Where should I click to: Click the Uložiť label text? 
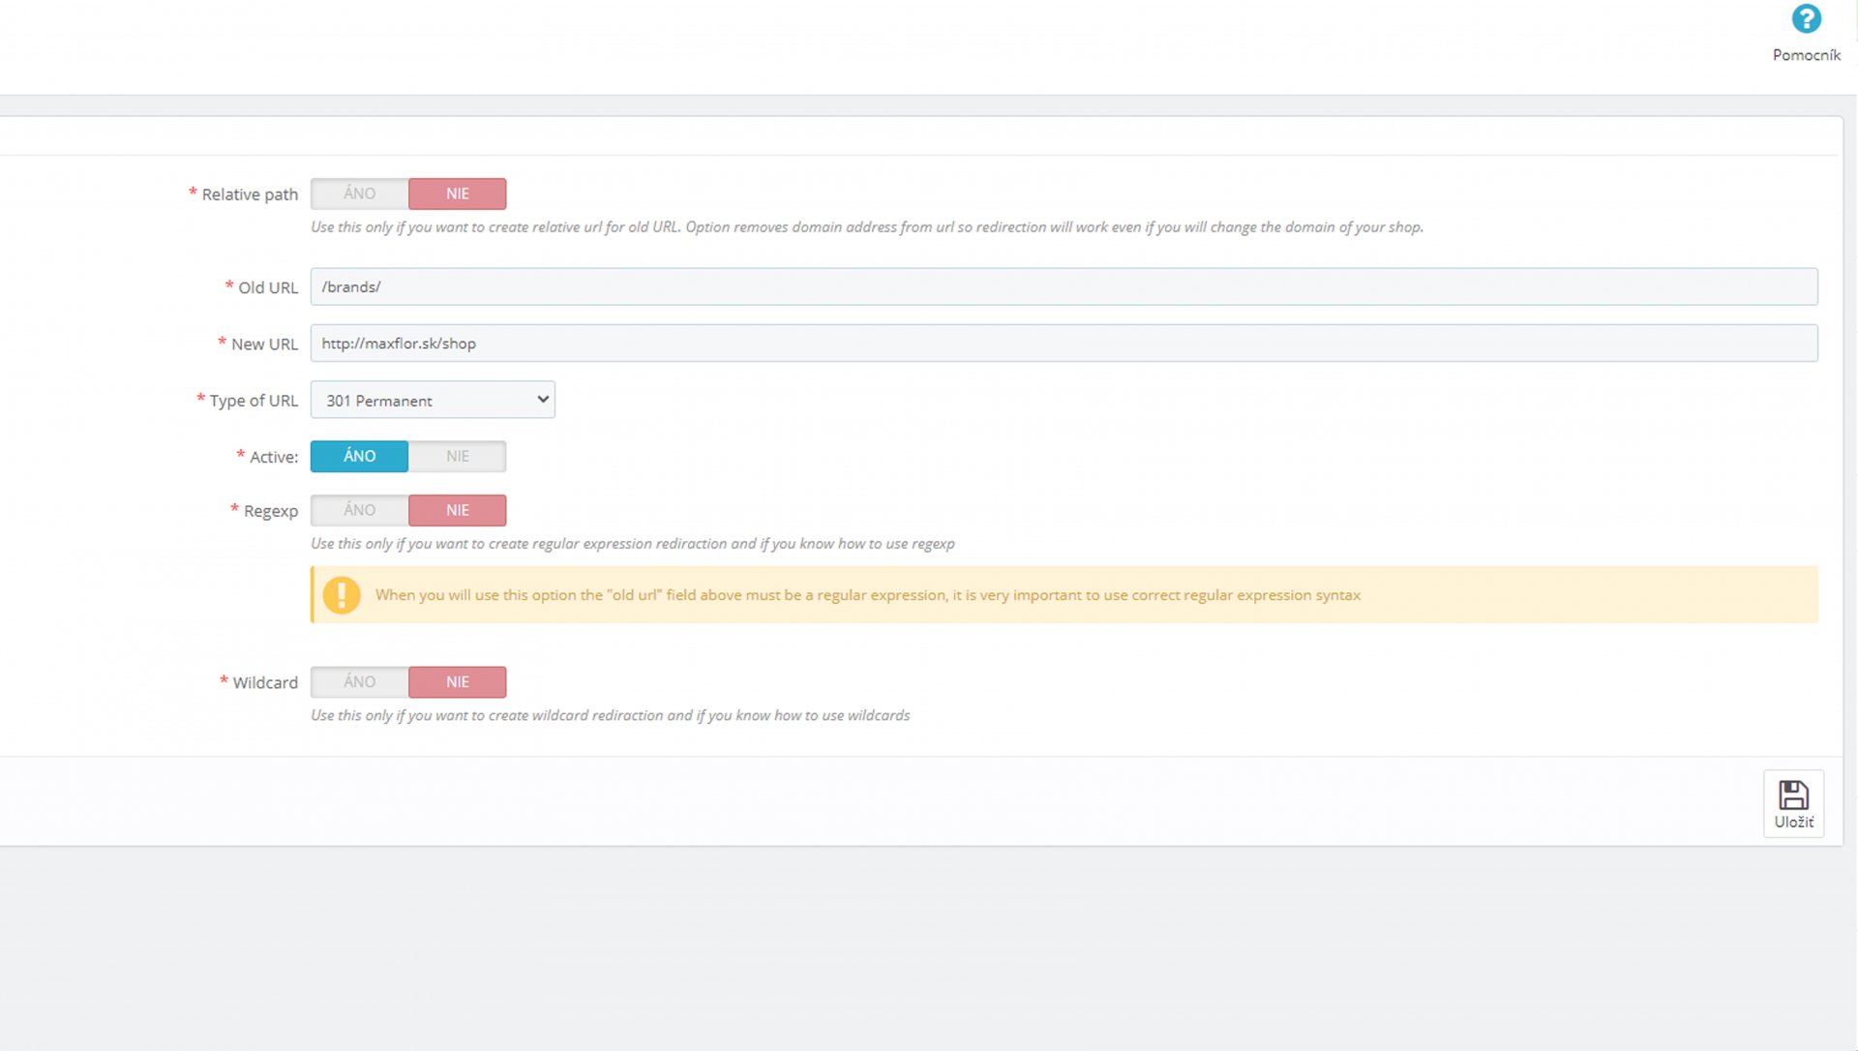1793,822
